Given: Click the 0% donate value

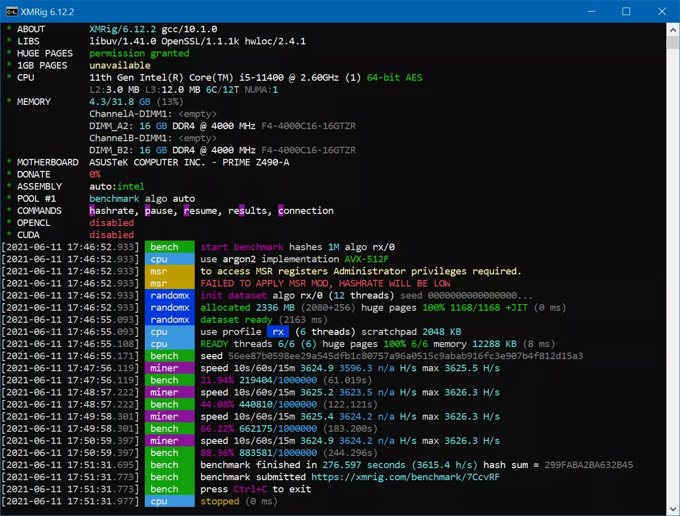Looking at the screenshot, I should [95, 175].
